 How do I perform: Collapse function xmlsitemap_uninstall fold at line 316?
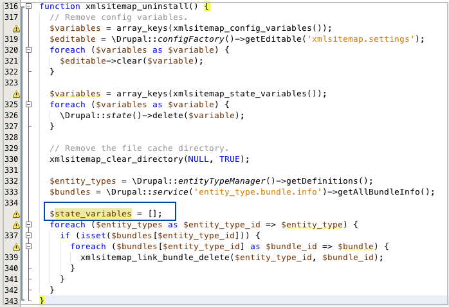click(x=28, y=6)
